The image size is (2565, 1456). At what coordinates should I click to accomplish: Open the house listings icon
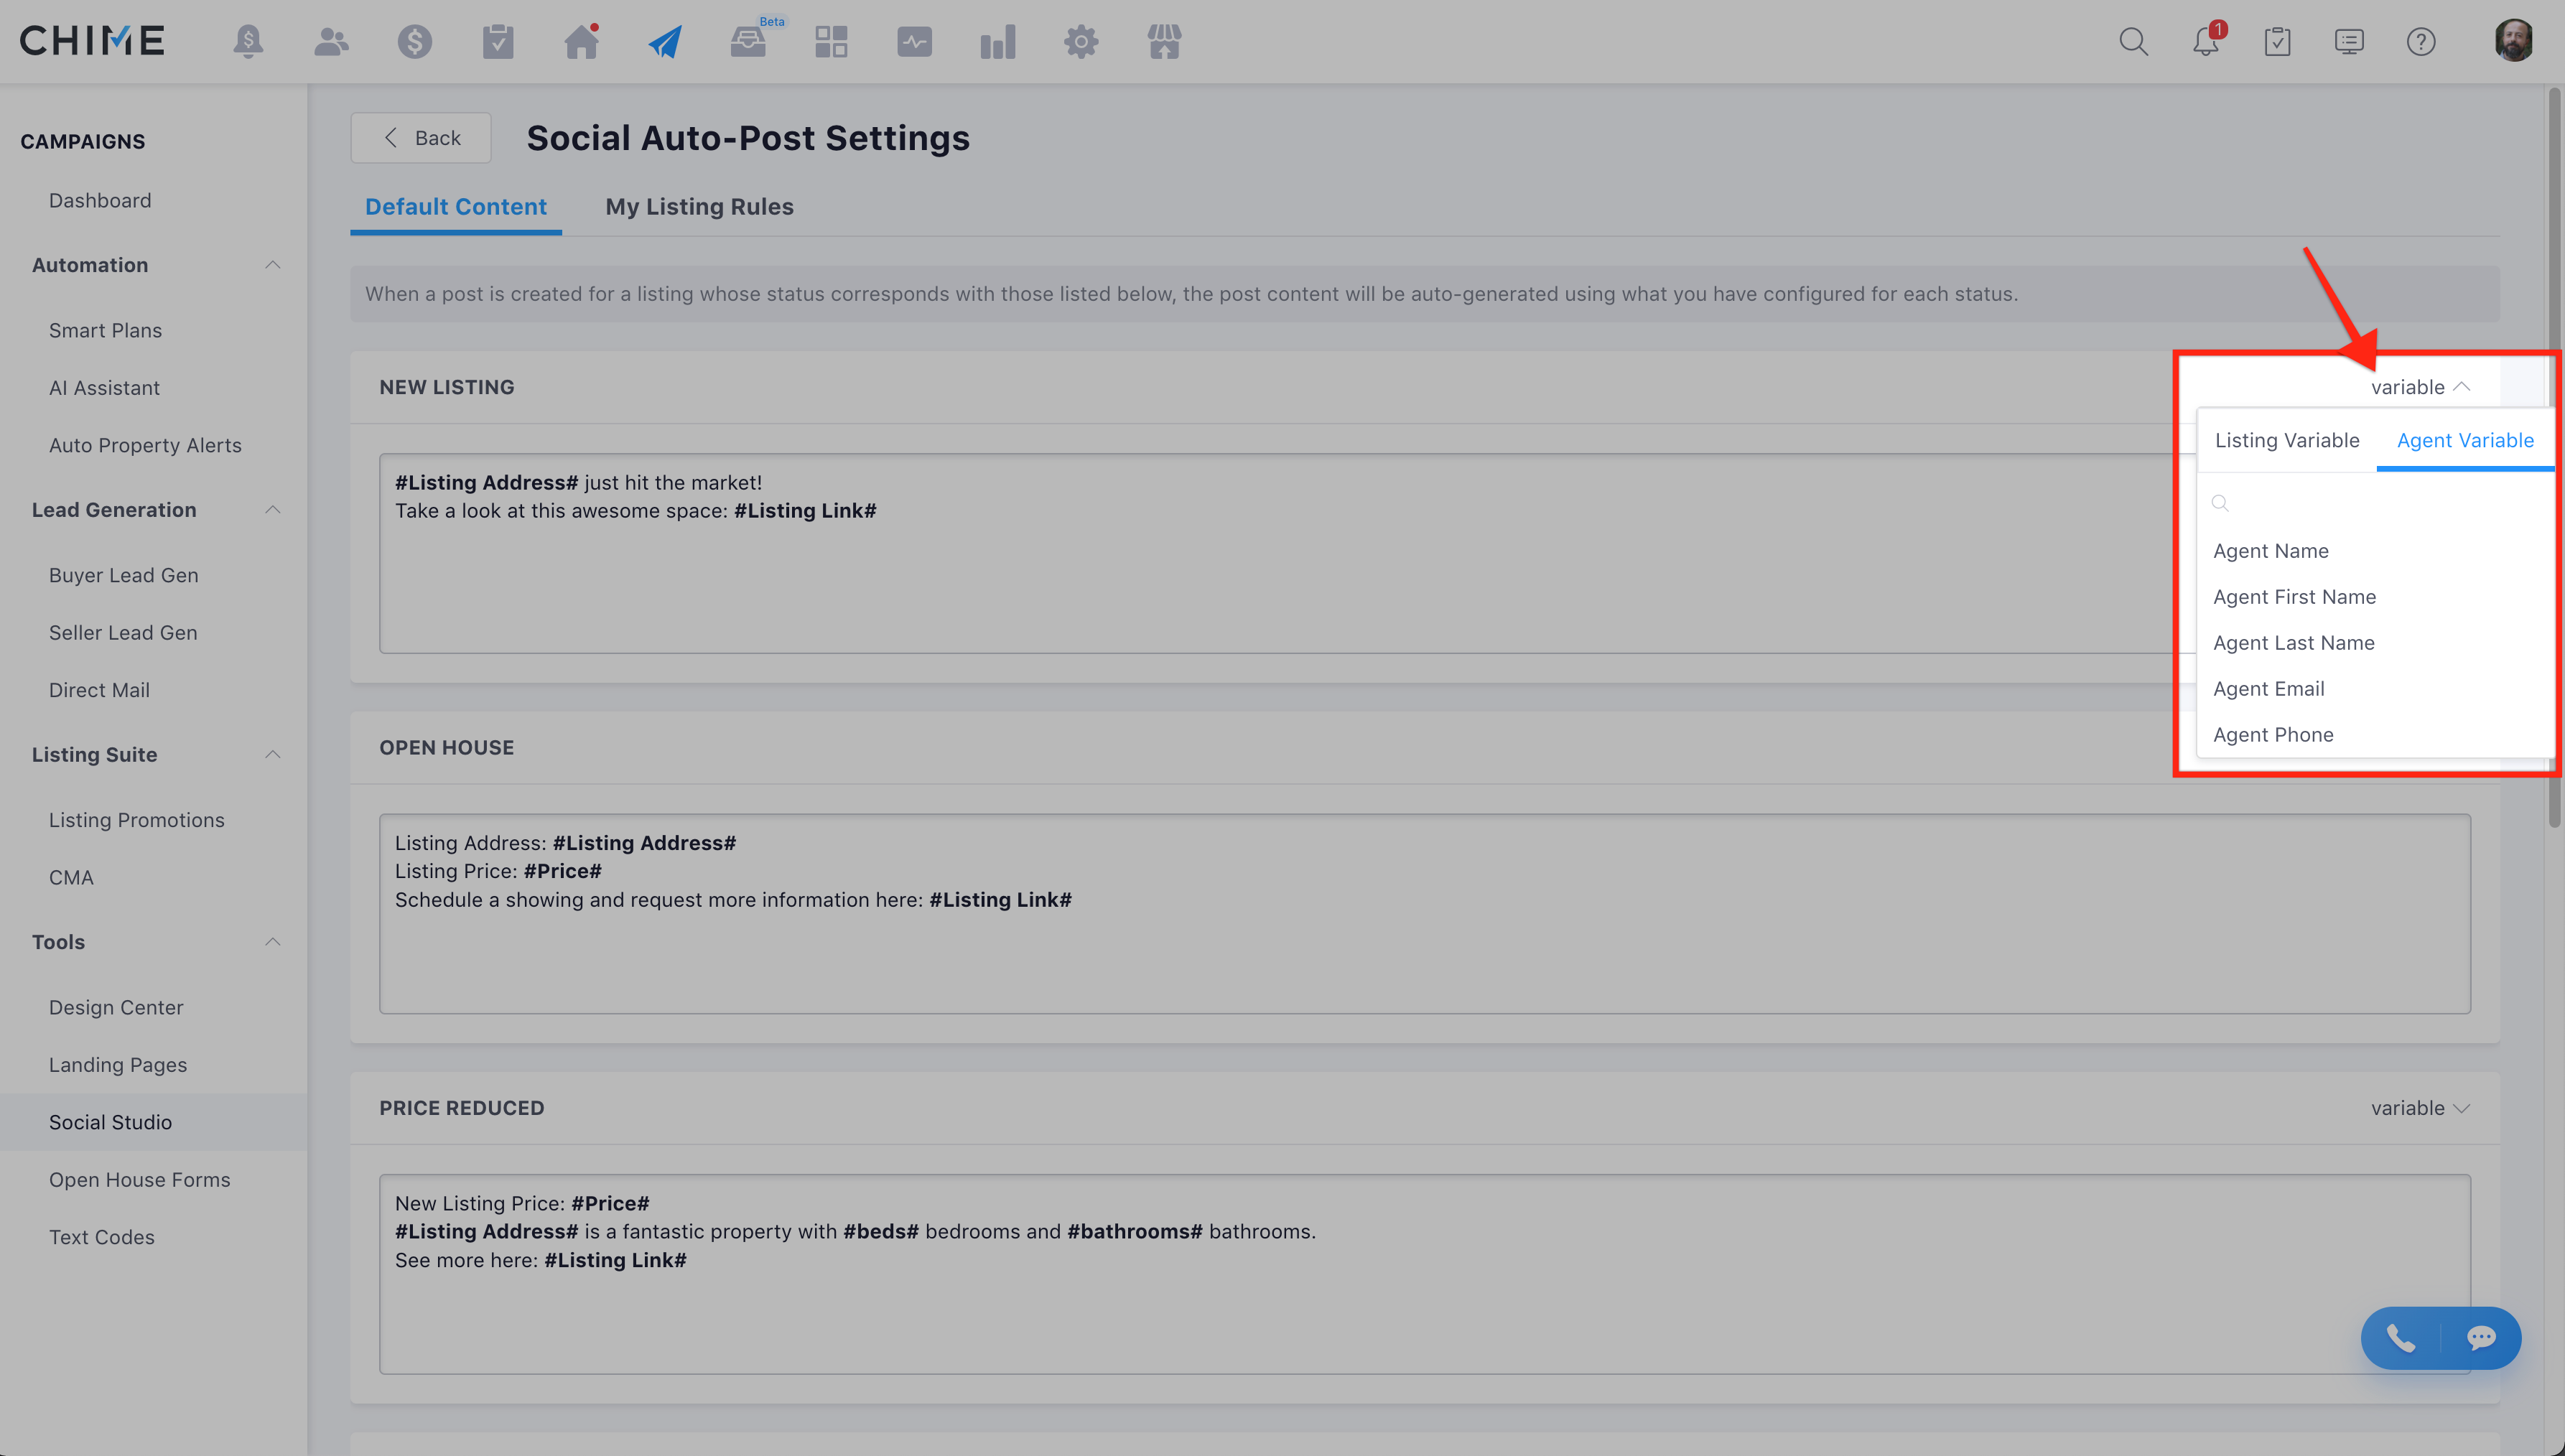click(x=581, y=42)
